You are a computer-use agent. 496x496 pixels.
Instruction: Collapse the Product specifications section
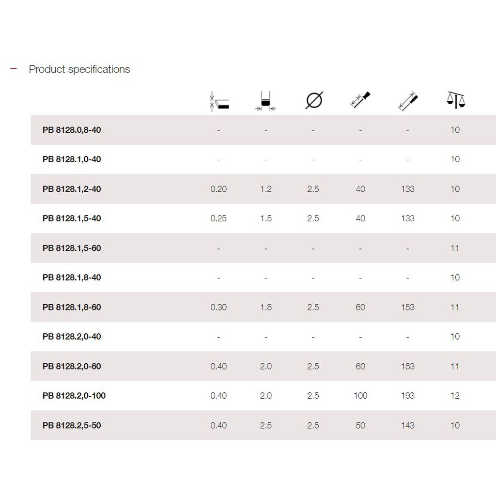13,69
